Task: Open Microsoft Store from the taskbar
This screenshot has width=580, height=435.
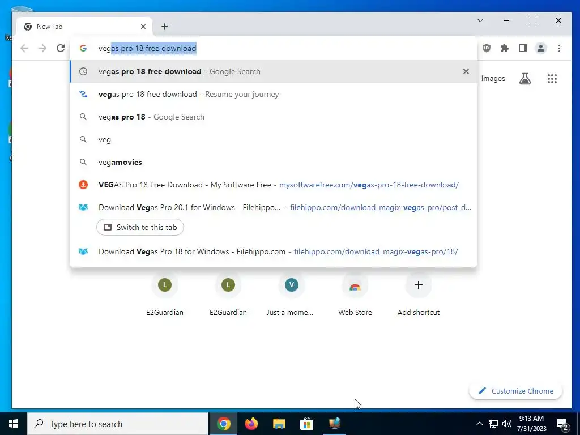Action: (306, 424)
